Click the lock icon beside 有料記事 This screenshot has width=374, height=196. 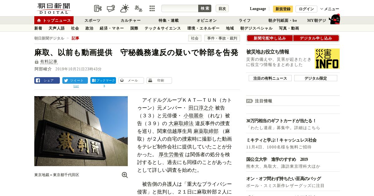[36, 62]
